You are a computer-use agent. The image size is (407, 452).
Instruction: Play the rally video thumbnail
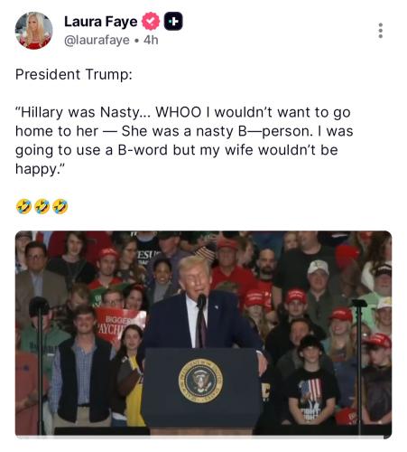coord(203,334)
